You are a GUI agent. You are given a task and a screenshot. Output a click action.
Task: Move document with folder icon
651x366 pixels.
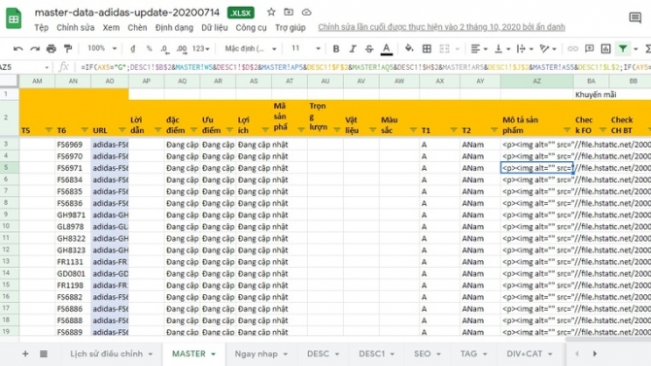coord(289,12)
